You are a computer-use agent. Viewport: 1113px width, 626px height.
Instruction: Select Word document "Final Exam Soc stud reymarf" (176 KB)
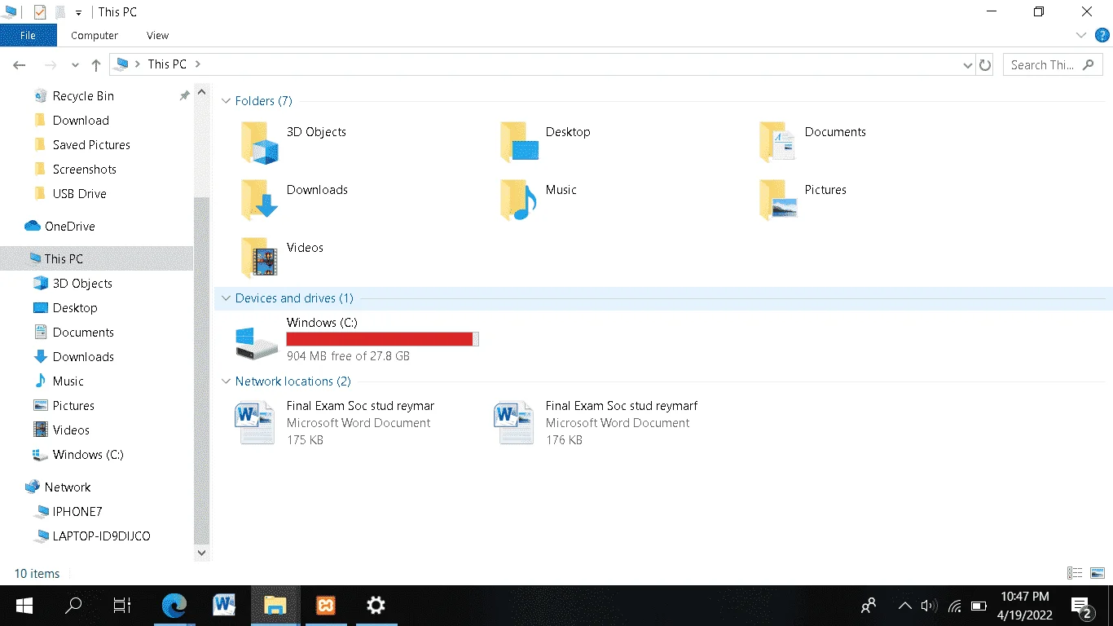pyautogui.click(x=596, y=423)
